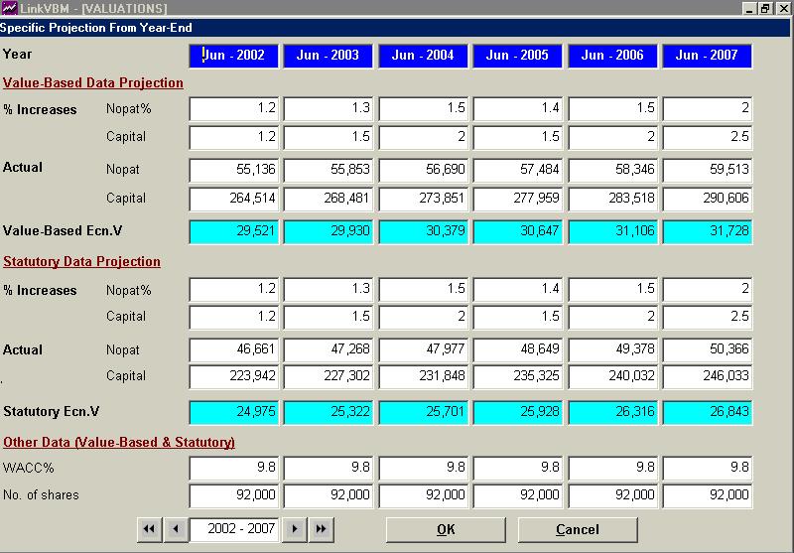Viewport: 794px width, 553px height.
Task: Select the Jun - 2007 year header
Action: pyautogui.click(x=707, y=56)
